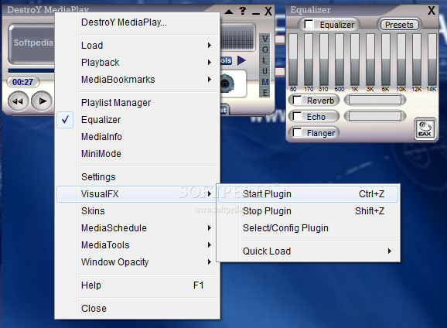
Task: Click the round gear icon in the player
Action: pyautogui.click(x=227, y=84)
